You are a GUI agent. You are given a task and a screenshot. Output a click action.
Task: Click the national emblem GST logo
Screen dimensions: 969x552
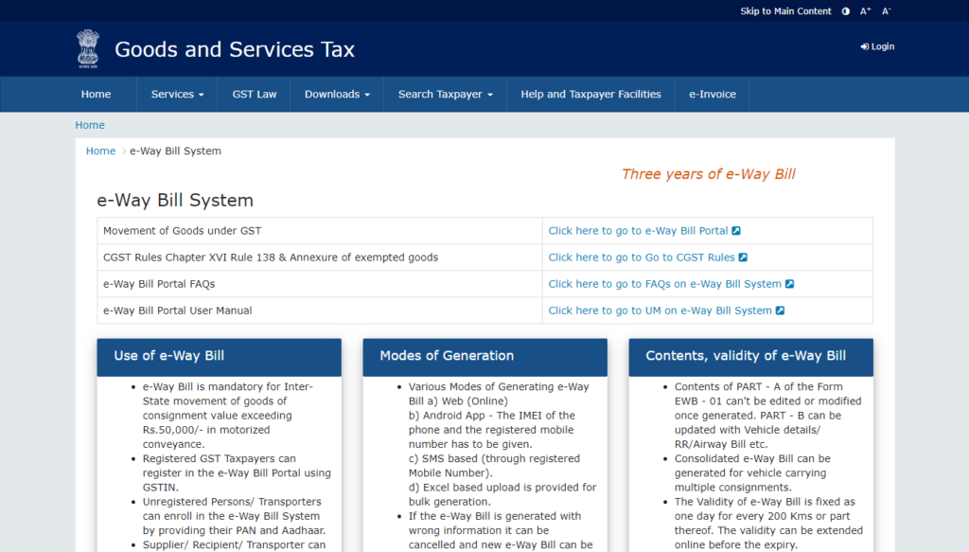(x=88, y=46)
